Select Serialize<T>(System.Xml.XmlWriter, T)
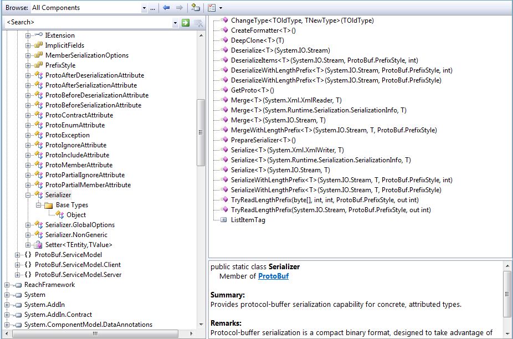 pos(288,150)
